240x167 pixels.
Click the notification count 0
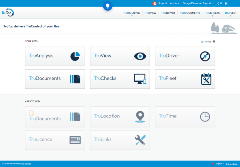click(221, 3)
